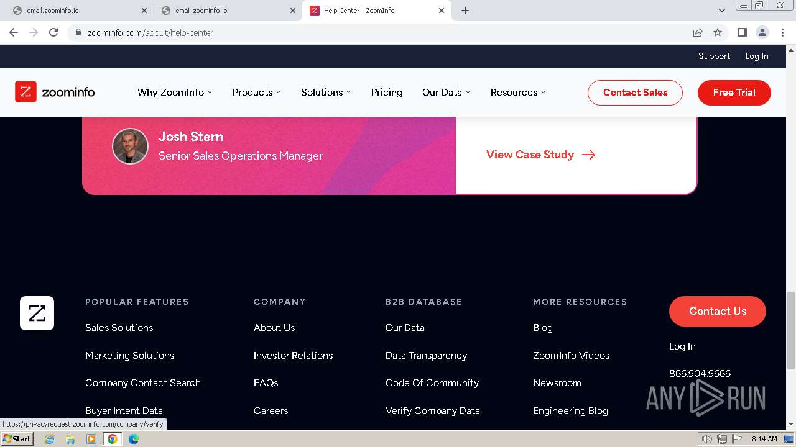Open Data Transparency link

(426, 355)
